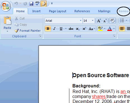Click the Cut button
Screen dimensions: 130x103
point(20,18)
